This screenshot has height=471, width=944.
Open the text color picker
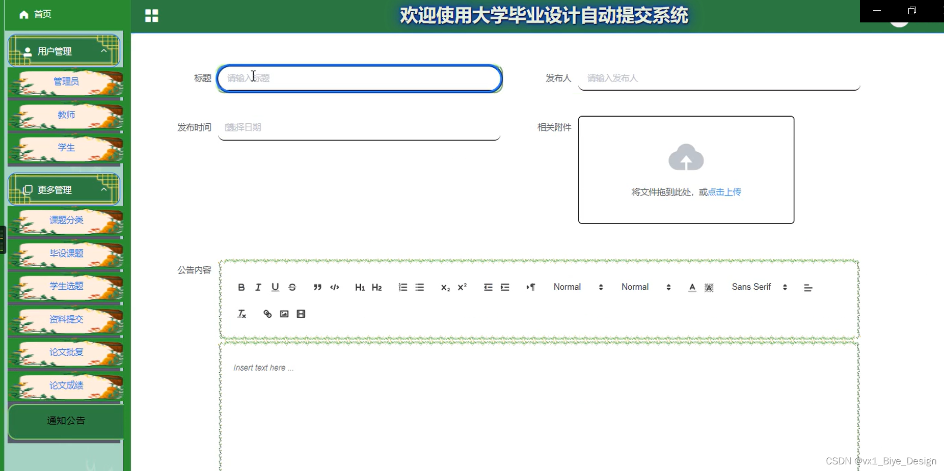tap(692, 287)
